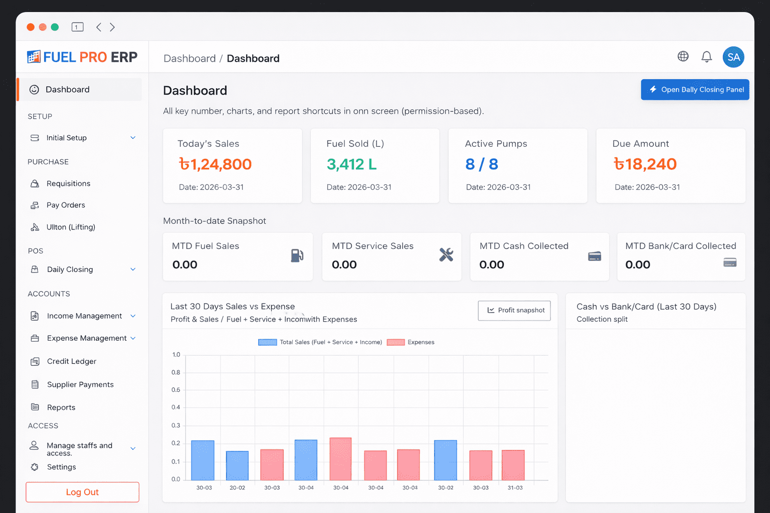Click the Dashboard breadcrumb parent link
This screenshot has width=770, height=513.
pos(189,59)
